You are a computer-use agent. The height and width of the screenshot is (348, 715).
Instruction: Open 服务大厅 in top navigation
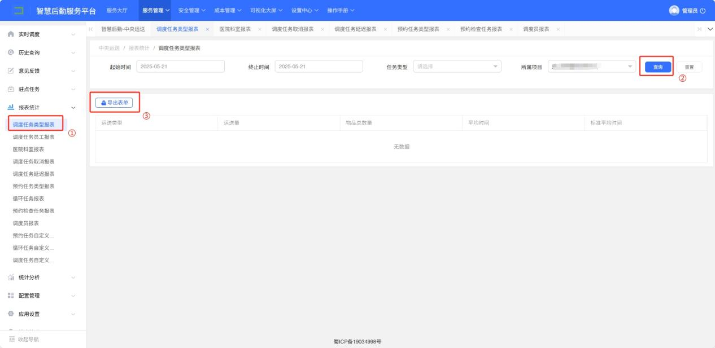pyautogui.click(x=117, y=10)
